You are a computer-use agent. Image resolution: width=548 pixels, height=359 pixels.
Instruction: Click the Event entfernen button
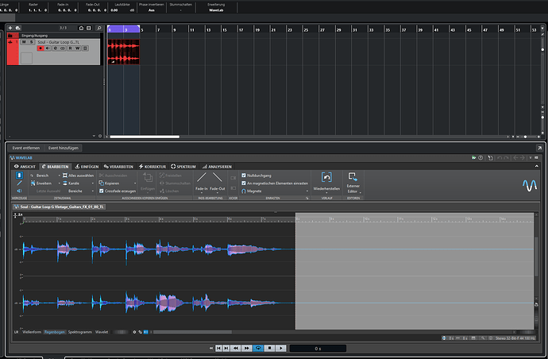click(x=26, y=148)
